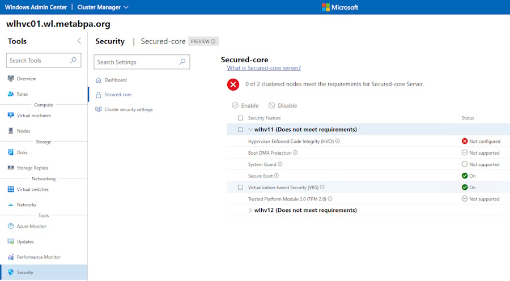Tick the wlhv11 node checkbox
510x281 pixels.
point(240,129)
